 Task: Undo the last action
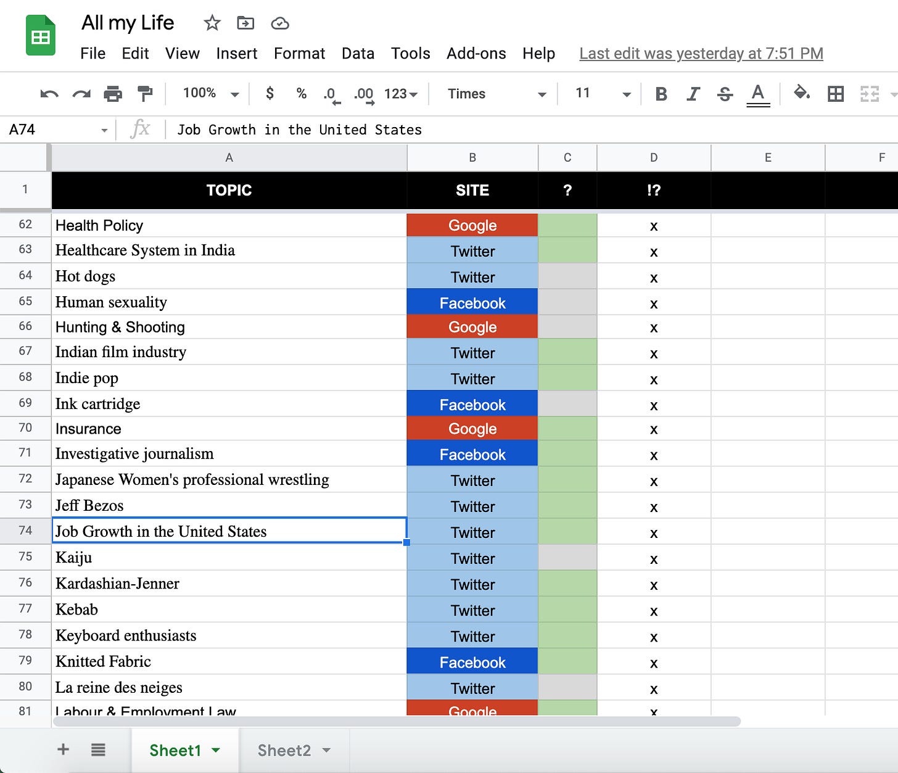click(49, 94)
